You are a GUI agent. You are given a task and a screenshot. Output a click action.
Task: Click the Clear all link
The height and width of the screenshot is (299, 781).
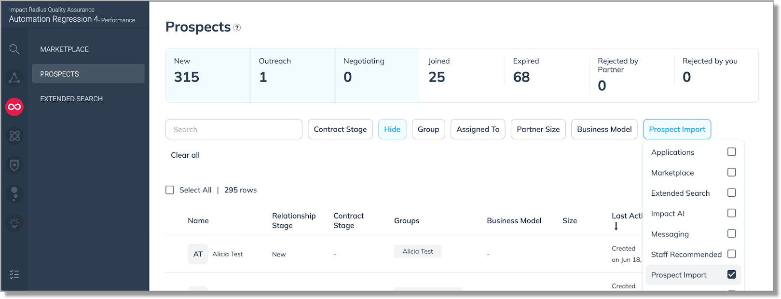tap(185, 155)
